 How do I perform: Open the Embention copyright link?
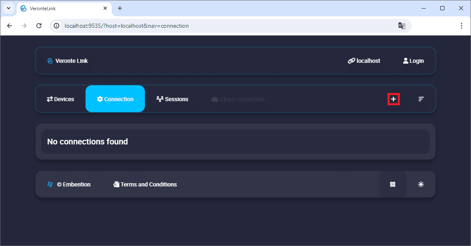tap(69, 184)
